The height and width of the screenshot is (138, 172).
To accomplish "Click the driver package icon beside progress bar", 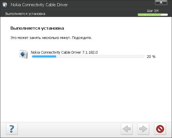I will tap(23, 54).
